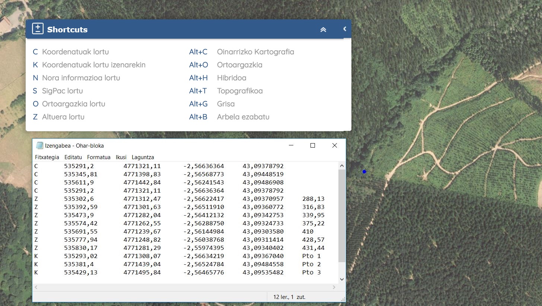Click the Shortcuts plus-minus panel icon
542x306 pixels.
[x=38, y=29]
